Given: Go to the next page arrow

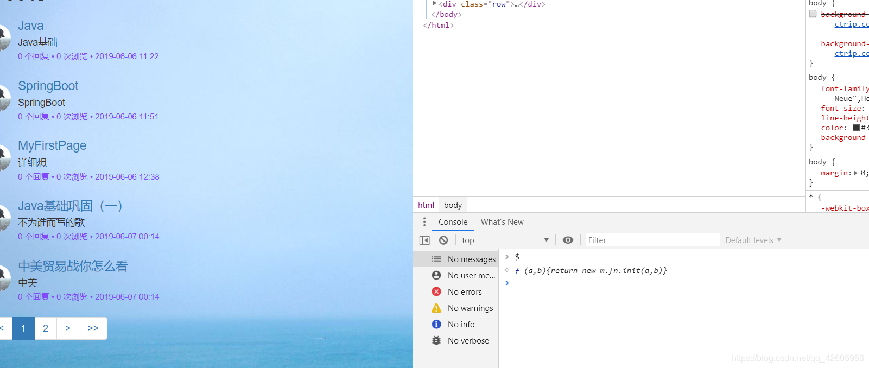Looking at the screenshot, I should [x=68, y=328].
